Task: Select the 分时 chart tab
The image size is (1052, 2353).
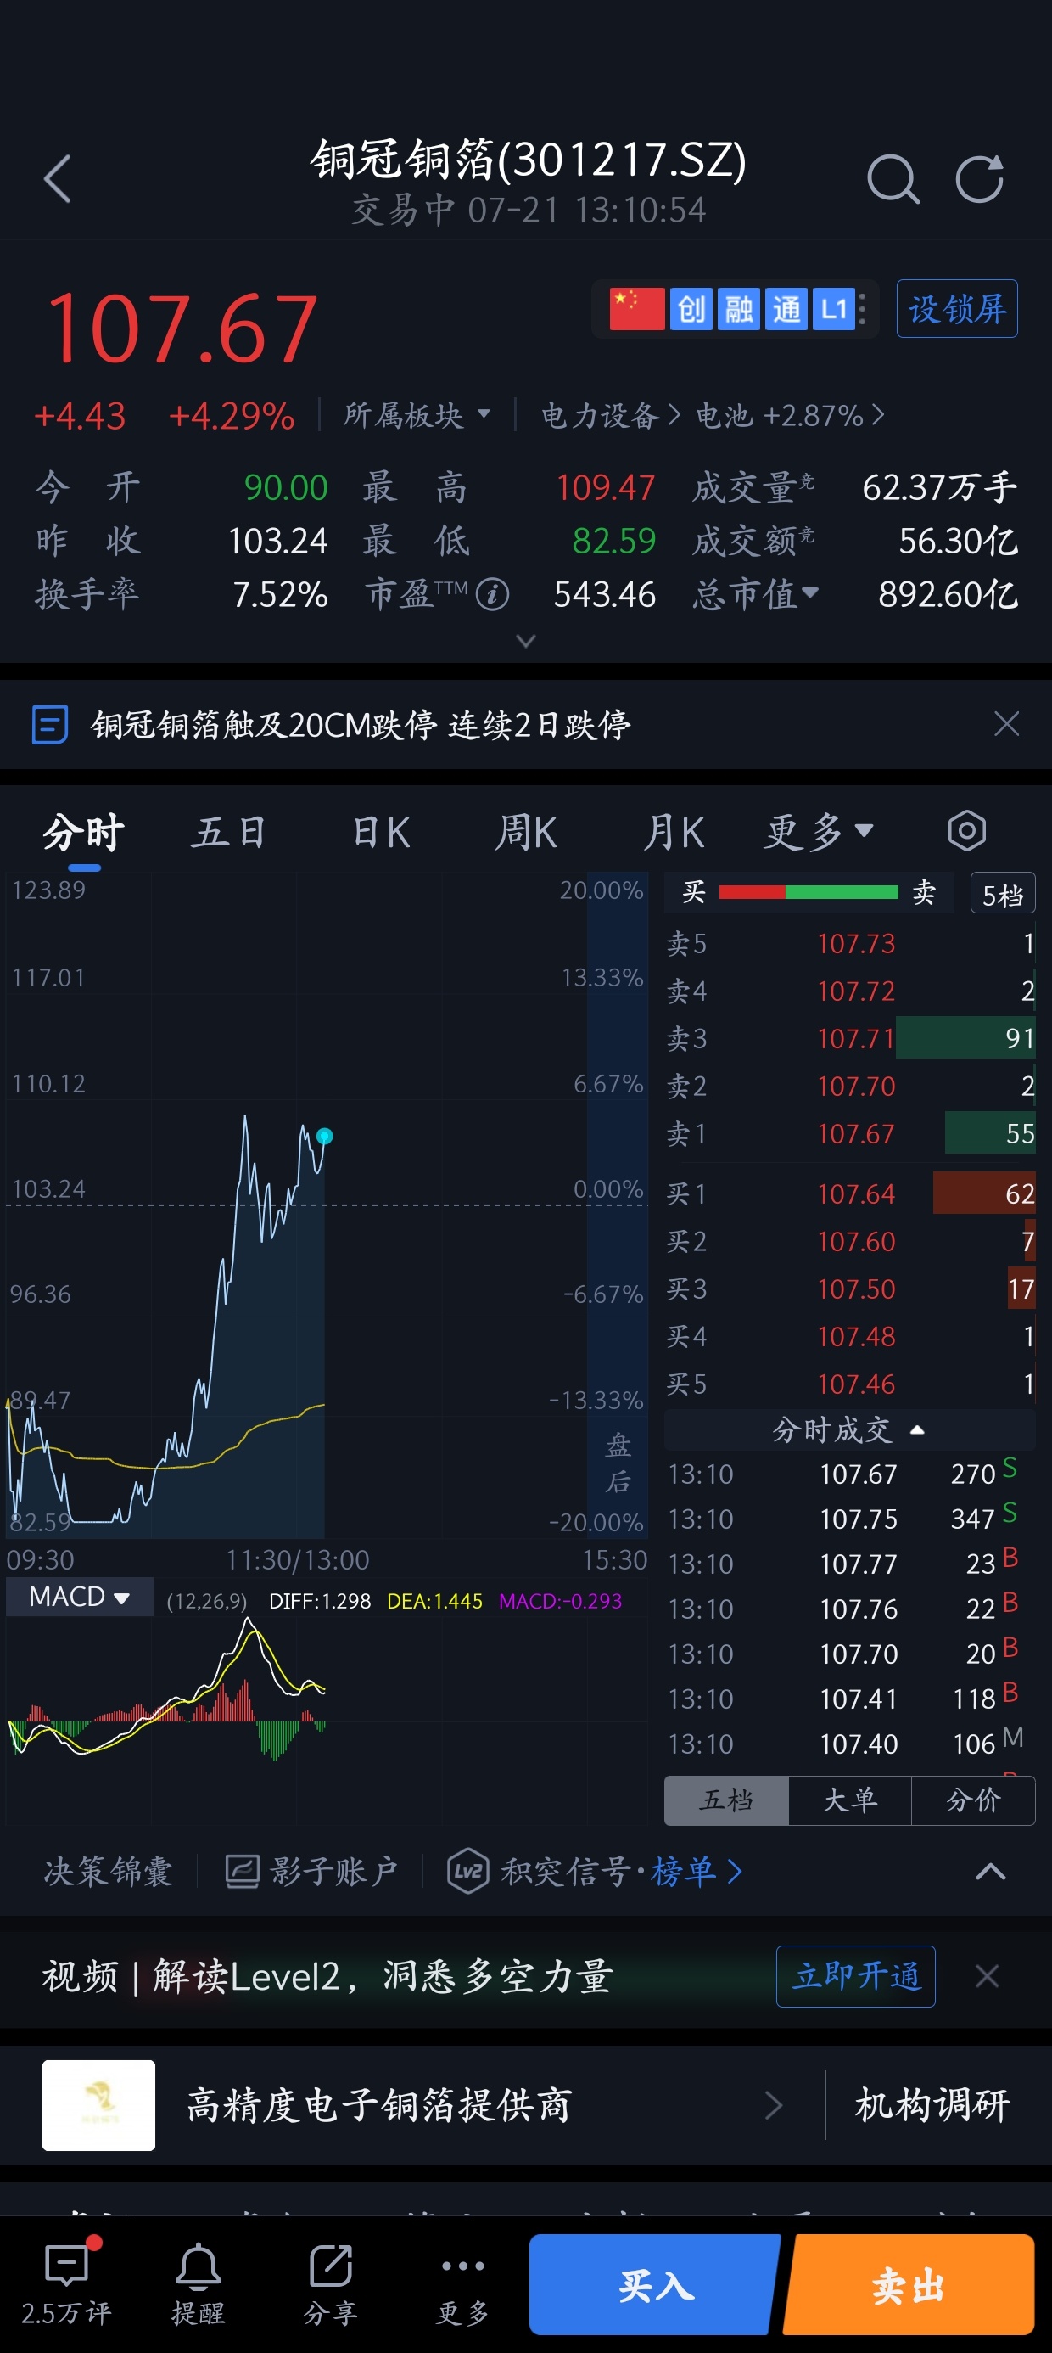Action: point(84,832)
